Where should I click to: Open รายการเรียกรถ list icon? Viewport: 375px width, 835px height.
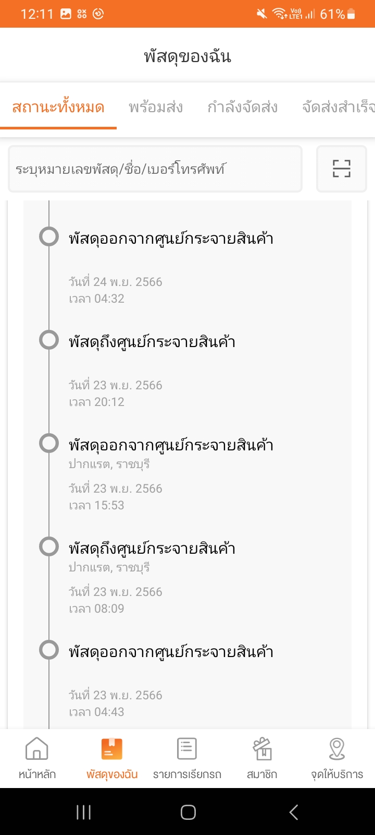coord(187,749)
